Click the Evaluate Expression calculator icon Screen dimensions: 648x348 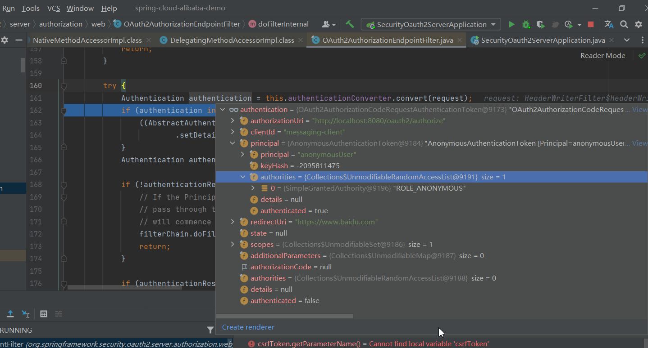44,314
